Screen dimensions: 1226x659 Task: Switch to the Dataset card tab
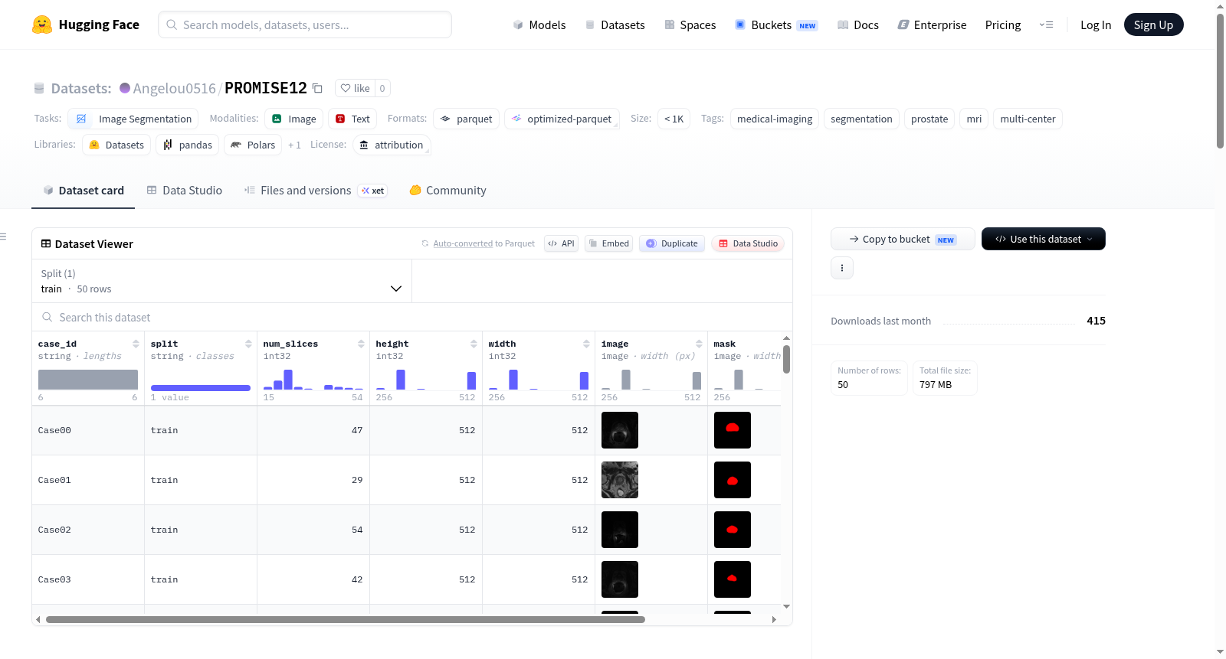[x=84, y=191]
